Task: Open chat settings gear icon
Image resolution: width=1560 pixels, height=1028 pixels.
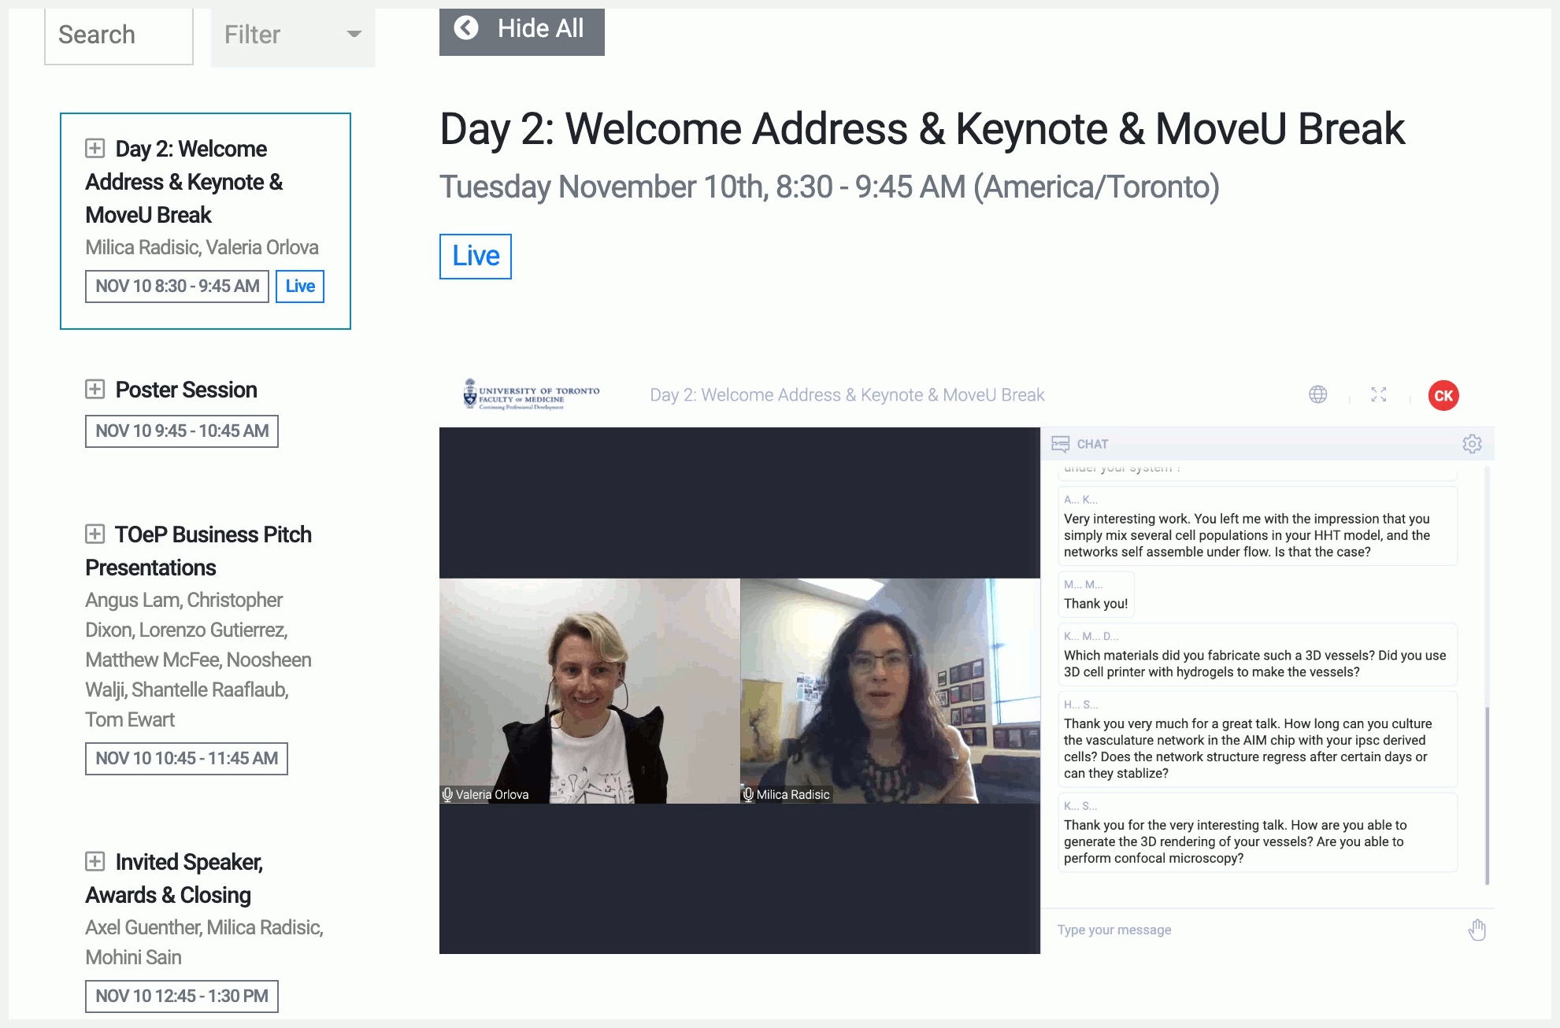Action: point(1471,444)
